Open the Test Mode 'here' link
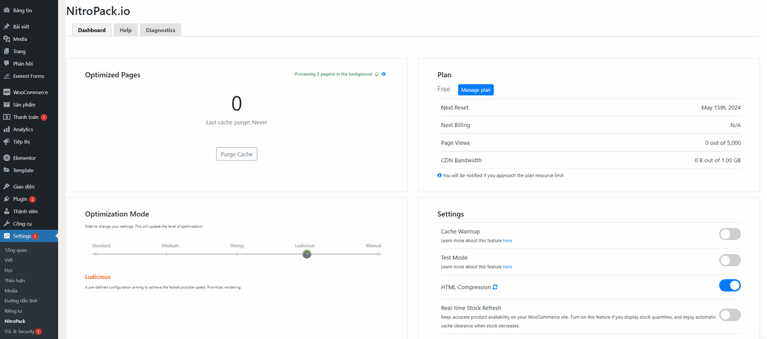The width and height of the screenshot is (767, 339). tap(507, 266)
